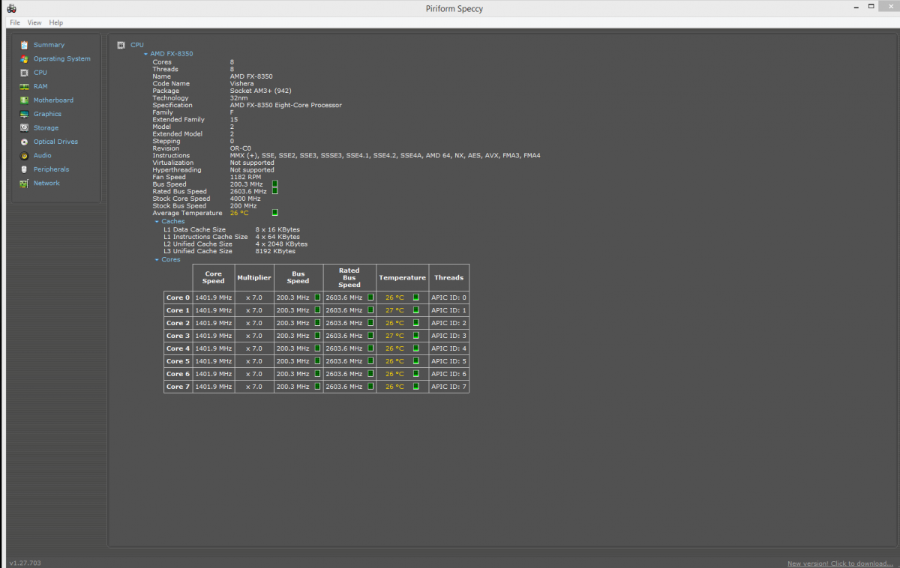This screenshot has height=568, width=900.
Task: Click the version number v1.27.703
Action: 25,563
